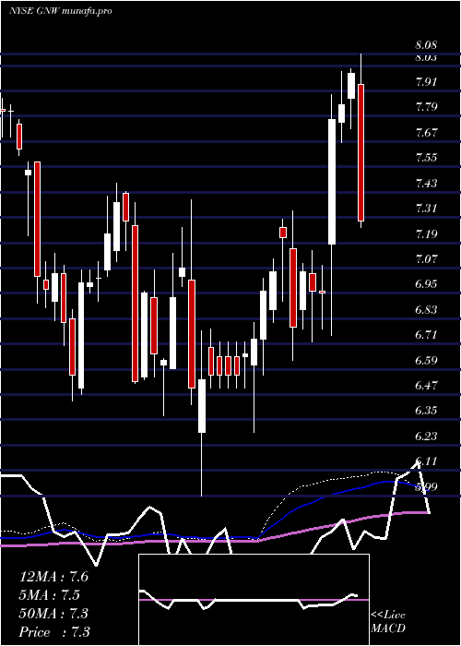Click the 6.71 price axis label
The width and height of the screenshot is (461, 646).
[426, 335]
